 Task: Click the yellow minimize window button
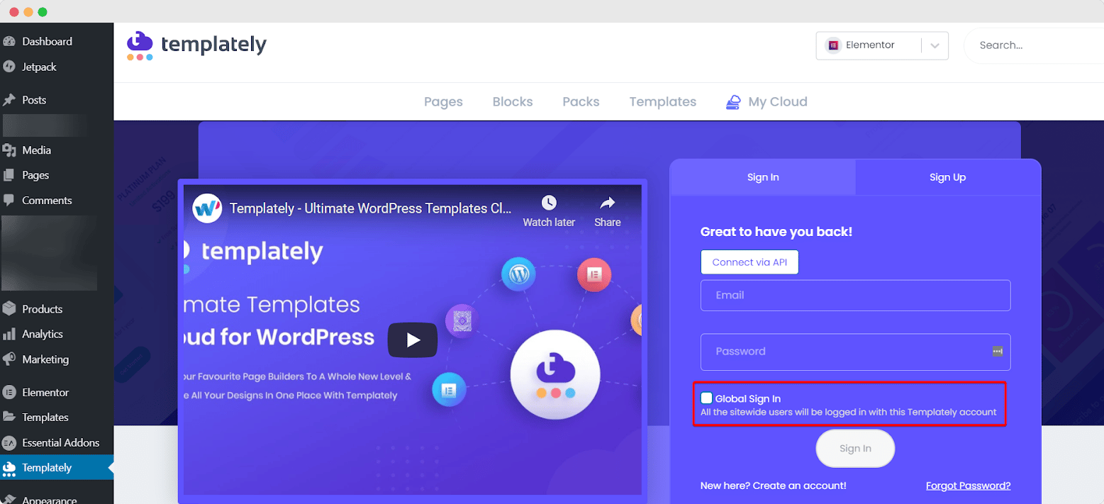[x=28, y=12]
